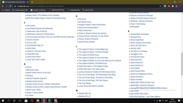Open the Chrome profile avatar
Image resolution: width=183 pixels, height=103 pixels.
point(177,6)
